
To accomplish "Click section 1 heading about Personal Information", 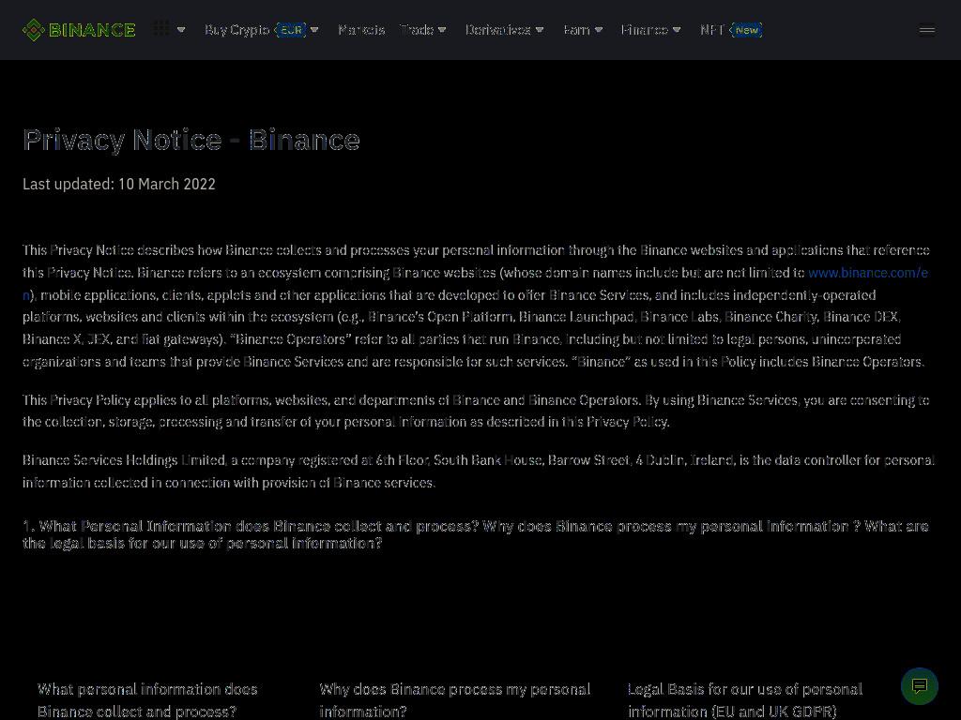I will tap(476, 534).
